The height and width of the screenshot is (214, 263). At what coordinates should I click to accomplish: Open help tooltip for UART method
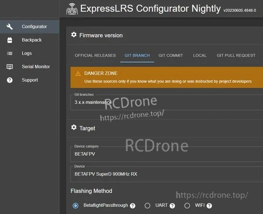172,206
